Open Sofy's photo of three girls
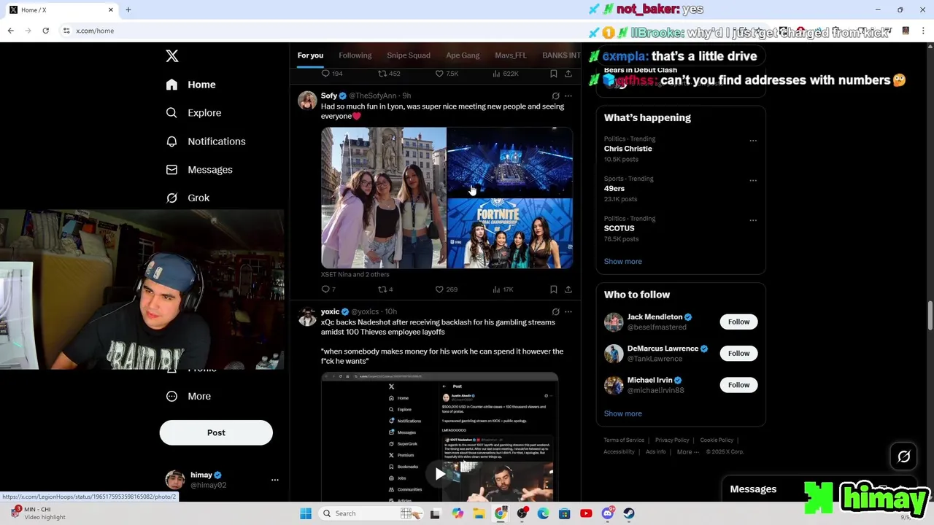Screen dimensions: 934x525 coord(384,198)
